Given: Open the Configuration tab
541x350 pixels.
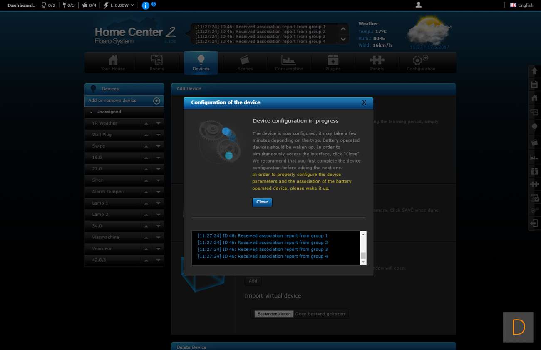Looking at the screenshot, I should [x=421, y=63].
